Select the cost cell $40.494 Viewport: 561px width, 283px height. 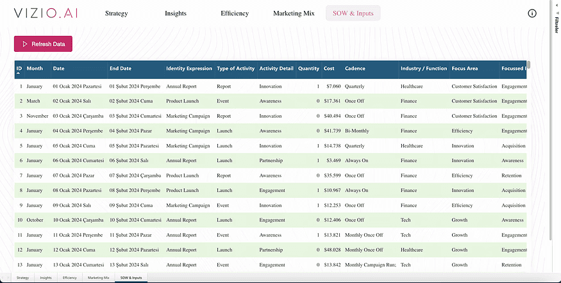[x=332, y=116]
